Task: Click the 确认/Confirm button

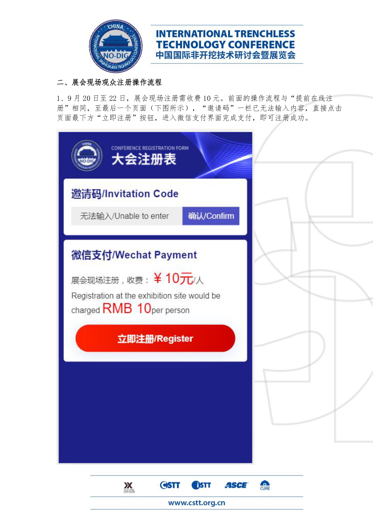Action: coord(211,216)
